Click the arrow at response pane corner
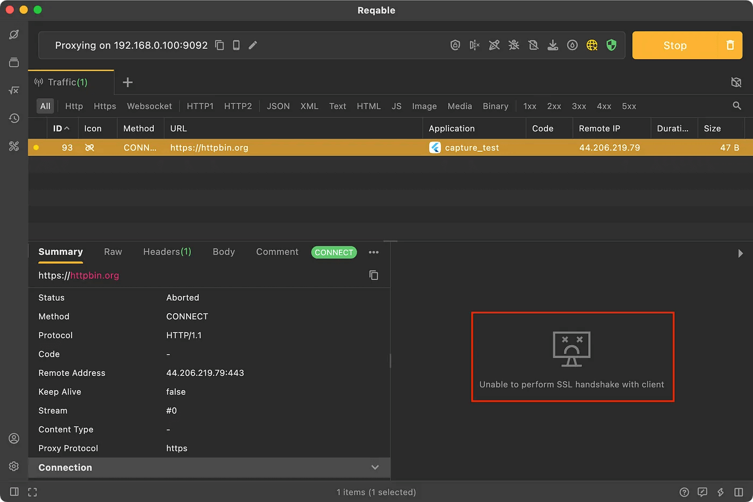Viewport: 753px width, 502px height. pyautogui.click(x=741, y=253)
